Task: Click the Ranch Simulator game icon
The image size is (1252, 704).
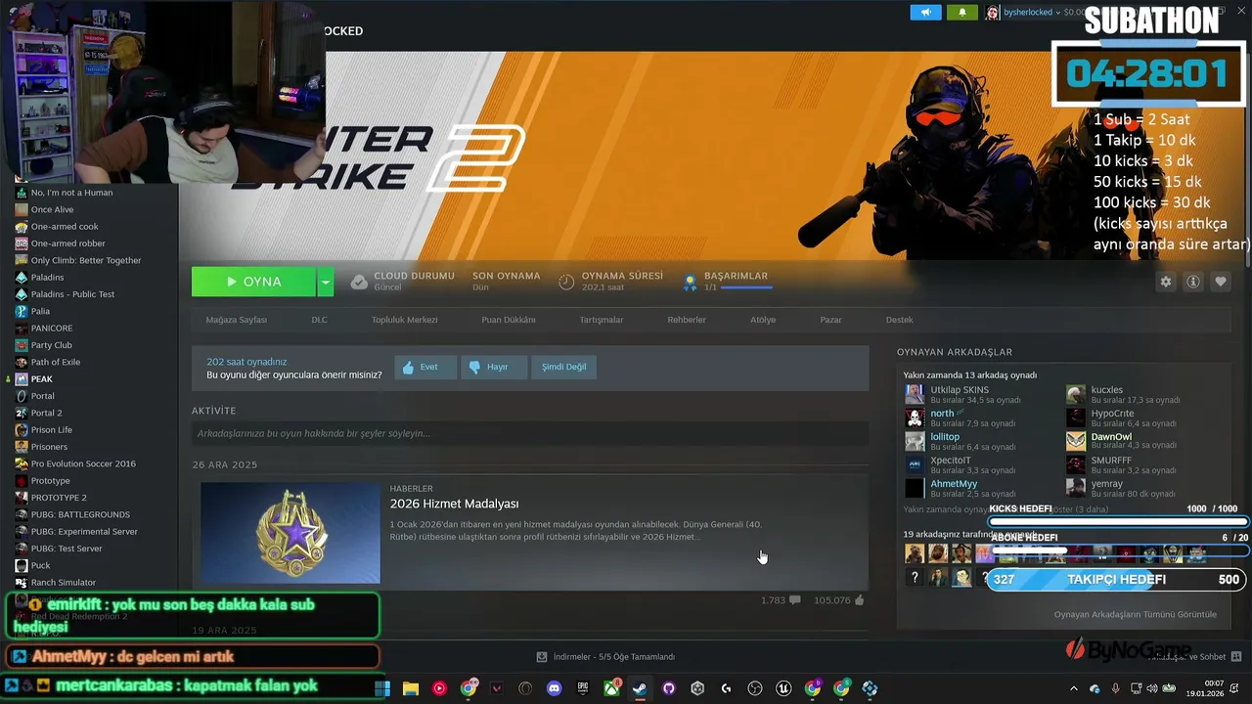Action: click(22, 582)
